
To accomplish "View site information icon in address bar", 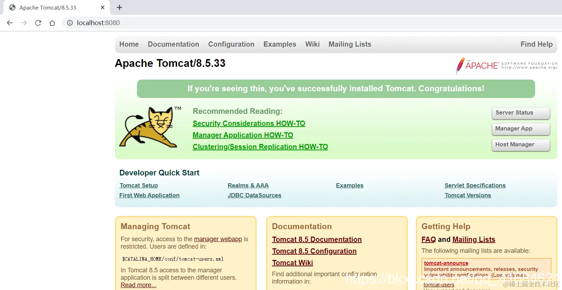I will [x=70, y=23].
